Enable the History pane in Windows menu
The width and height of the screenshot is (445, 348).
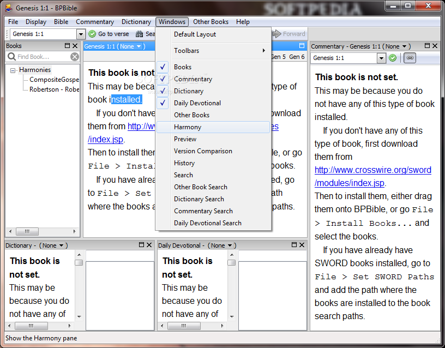[x=213, y=163]
